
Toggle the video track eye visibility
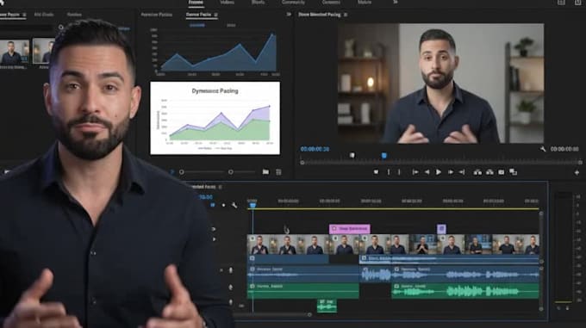(213, 229)
